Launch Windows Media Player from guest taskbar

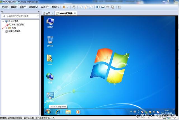tap(78, 112)
